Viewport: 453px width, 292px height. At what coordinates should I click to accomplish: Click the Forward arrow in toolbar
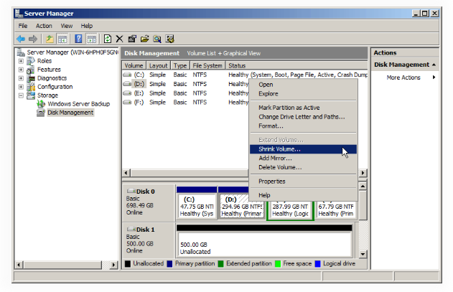[x=33, y=39]
